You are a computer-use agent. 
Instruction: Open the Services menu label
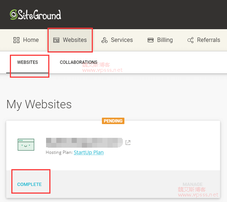(x=122, y=40)
